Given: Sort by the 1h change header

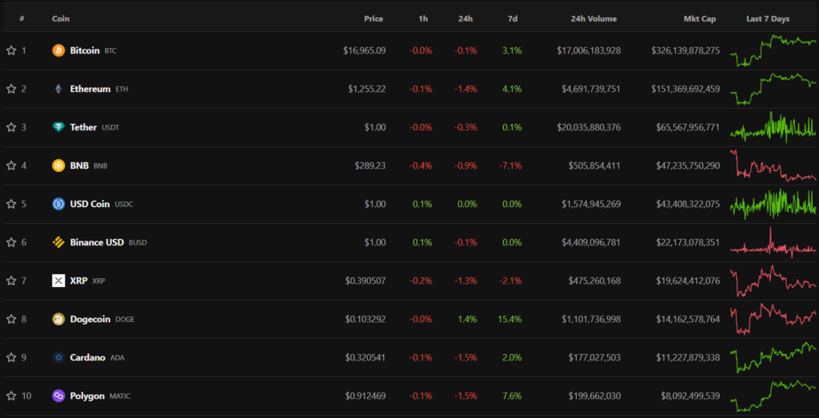Looking at the screenshot, I should point(423,19).
